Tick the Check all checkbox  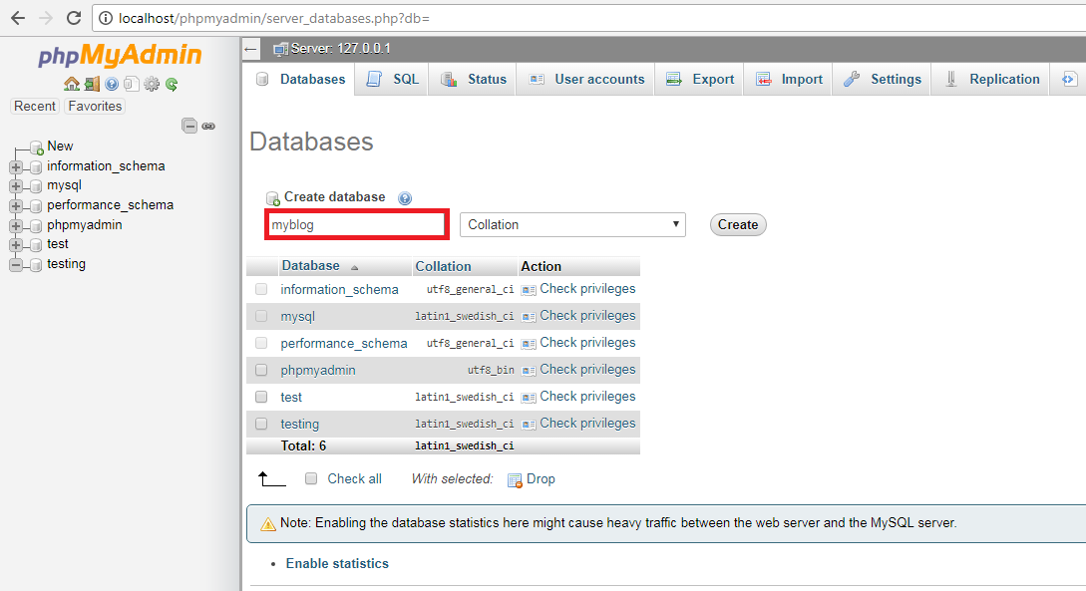point(311,479)
